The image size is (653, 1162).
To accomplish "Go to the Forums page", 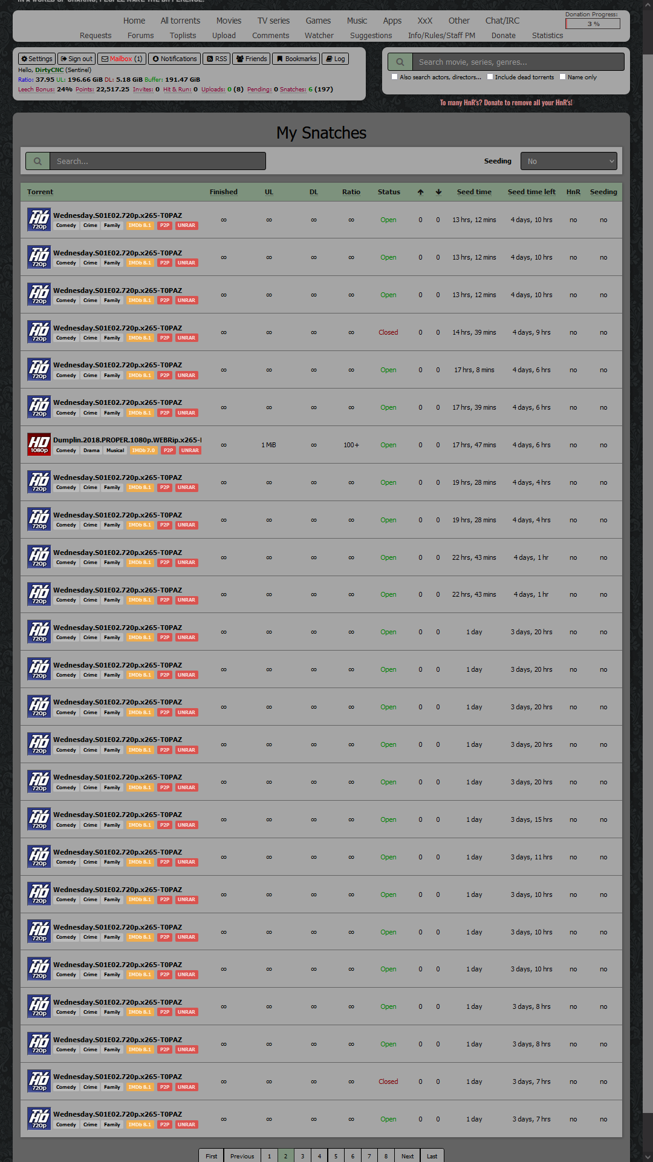I will [141, 36].
